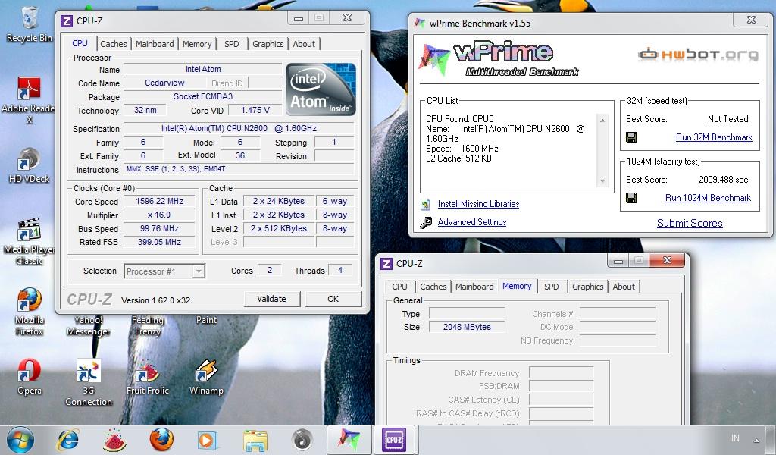Click save icon for 1024M score
Viewport: 776px width, 455px height.
(x=631, y=198)
